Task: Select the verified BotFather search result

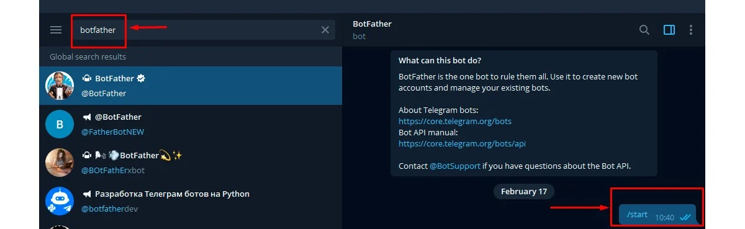Action: [x=191, y=86]
